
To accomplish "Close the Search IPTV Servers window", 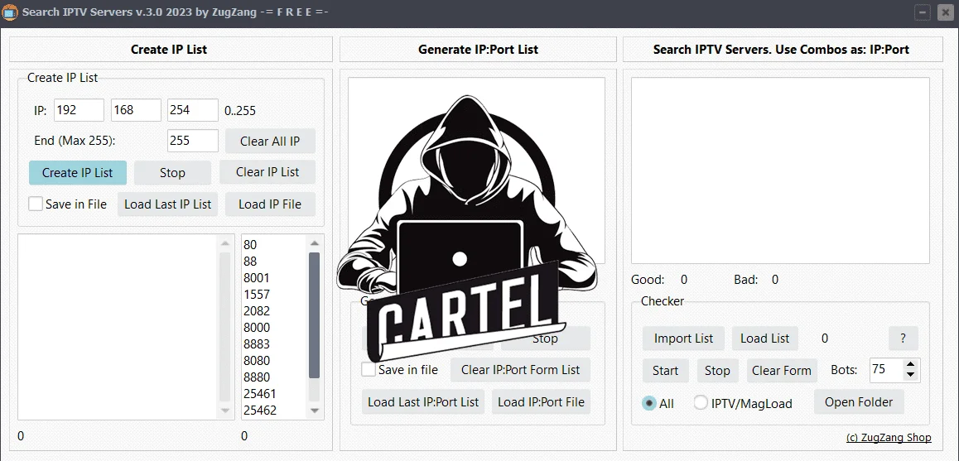I will [945, 12].
